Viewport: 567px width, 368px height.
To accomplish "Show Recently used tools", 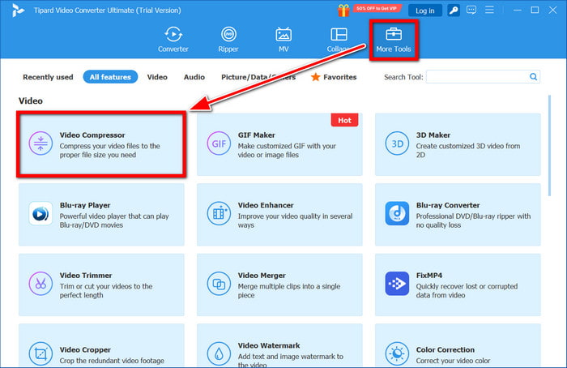I will (x=48, y=77).
